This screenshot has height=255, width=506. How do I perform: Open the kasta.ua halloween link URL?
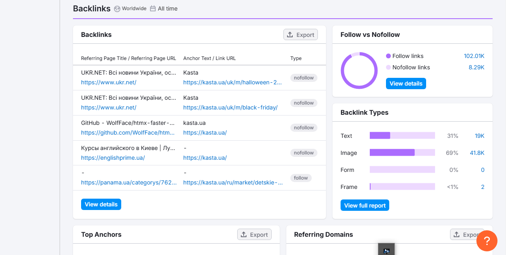233,82
